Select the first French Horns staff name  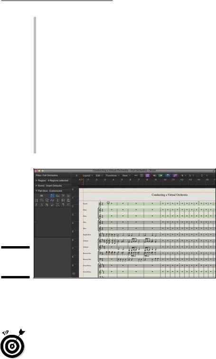click(87, 266)
